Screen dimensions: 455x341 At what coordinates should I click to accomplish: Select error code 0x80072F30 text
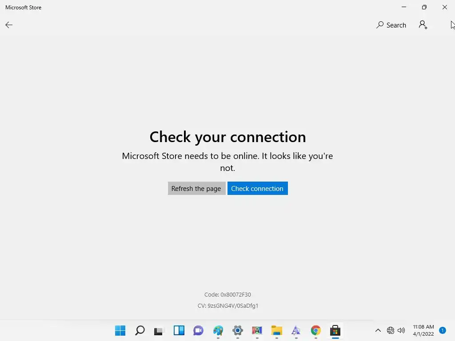pyautogui.click(x=227, y=295)
